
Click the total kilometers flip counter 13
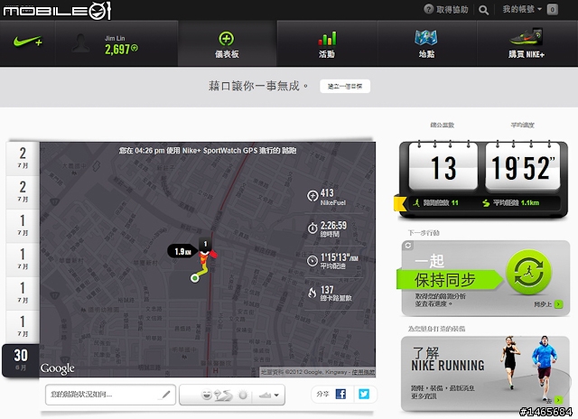(x=443, y=167)
